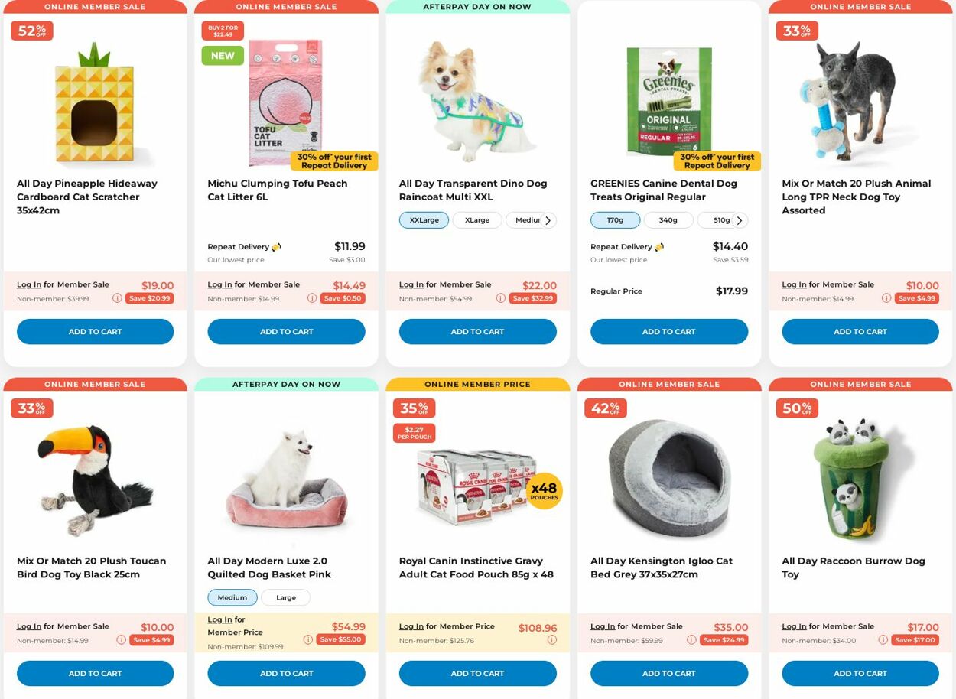
Task: Click the info icon on the Raccoon Burrow Dog Toy
Action: click(883, 639)
